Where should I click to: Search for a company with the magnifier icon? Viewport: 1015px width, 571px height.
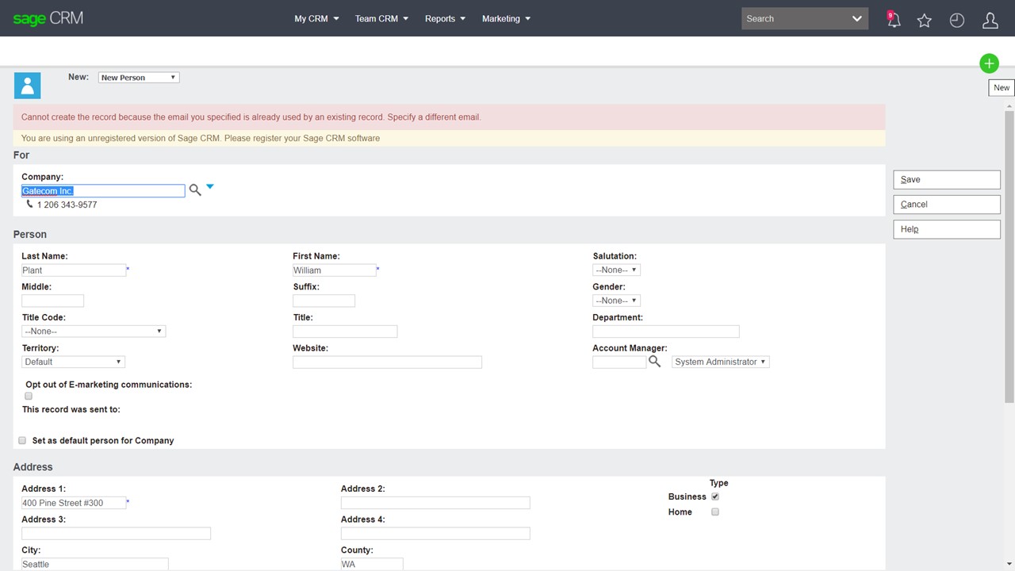[195, 190]
